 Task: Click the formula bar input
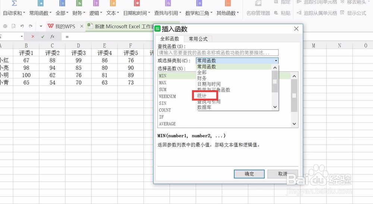pos(108,37)
